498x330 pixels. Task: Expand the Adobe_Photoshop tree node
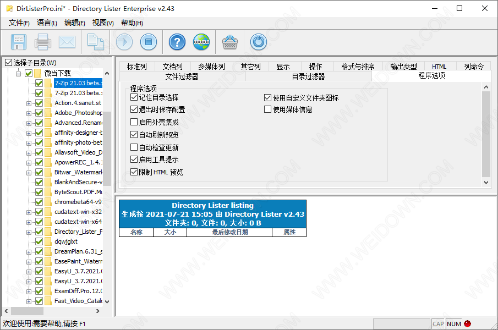(x=29, y=113)
